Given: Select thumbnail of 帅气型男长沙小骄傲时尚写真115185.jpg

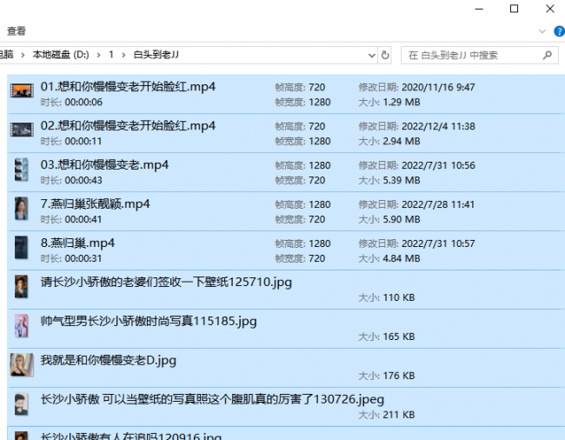Looking at the screenshot, I should tap(21, 326).
